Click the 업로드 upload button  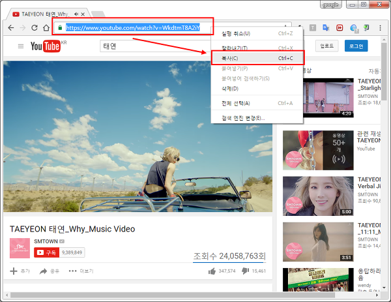[326, 46]
